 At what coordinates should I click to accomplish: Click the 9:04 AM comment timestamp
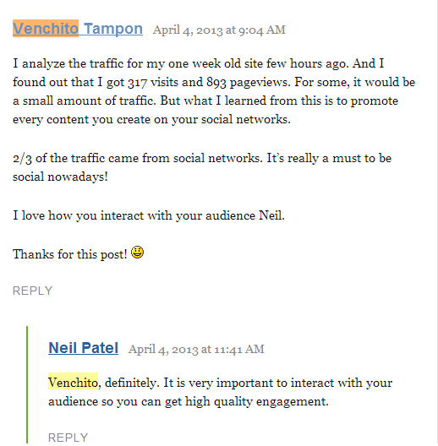click(219, 30)
